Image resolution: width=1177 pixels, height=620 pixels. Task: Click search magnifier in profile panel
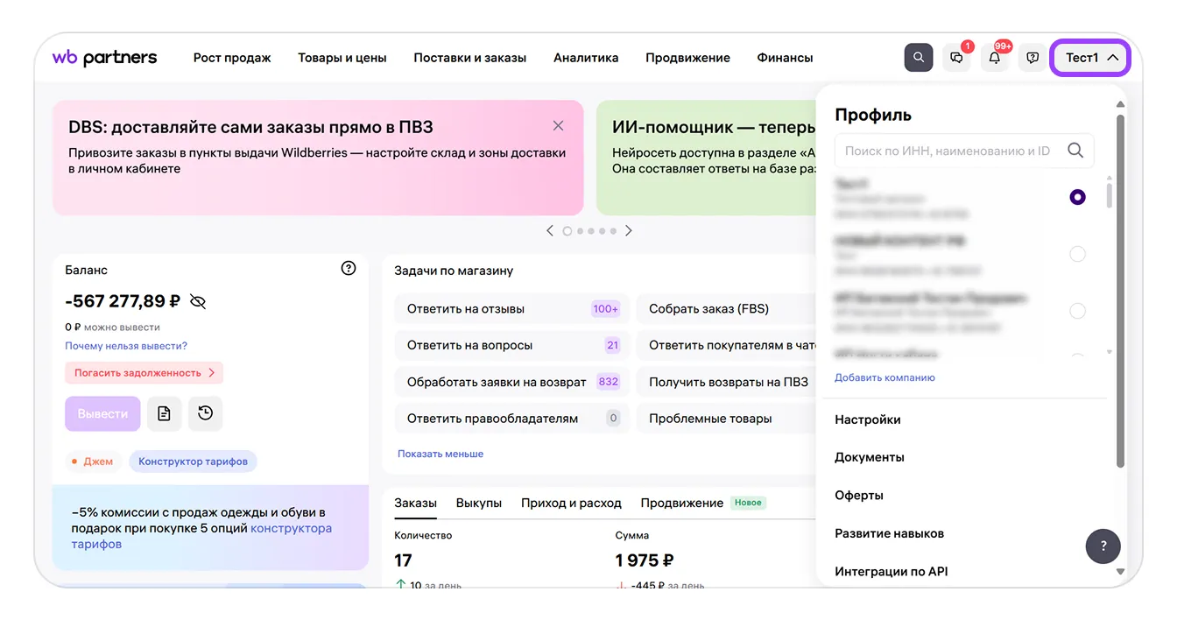1075,150
